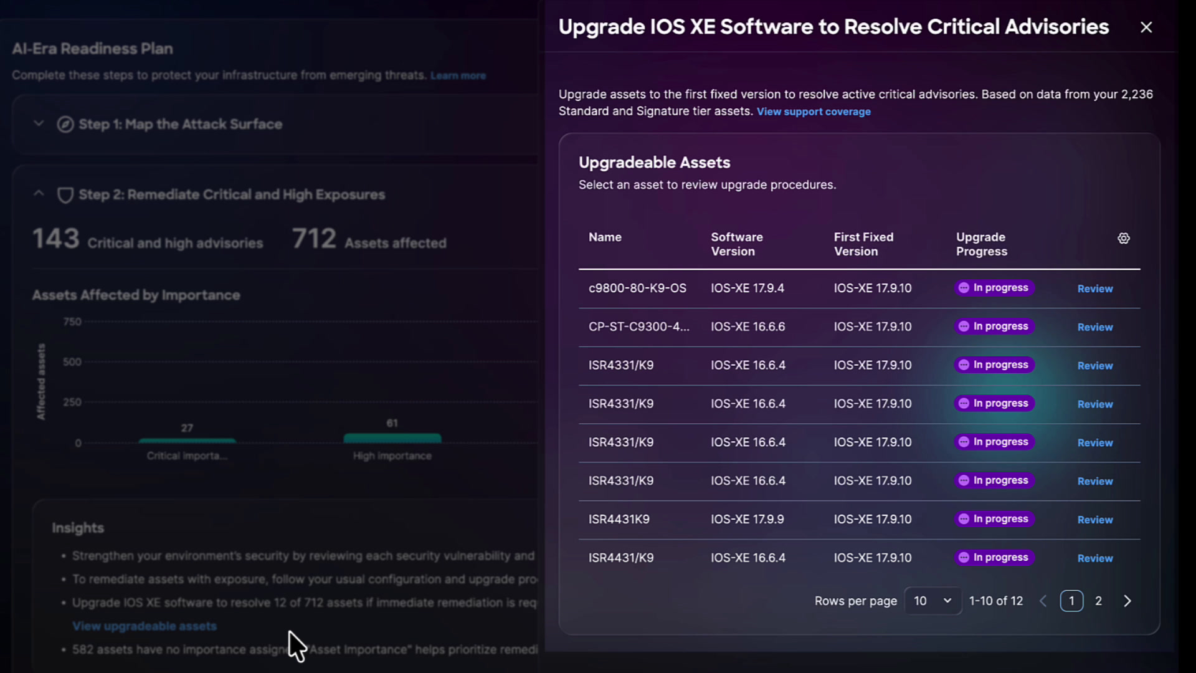Select the c9800-80-K9-OS name cell

coord(637,289)
